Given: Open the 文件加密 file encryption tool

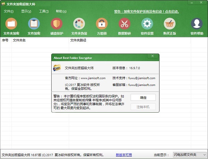Looking at the screenshot, I should (x=34, y=24).
